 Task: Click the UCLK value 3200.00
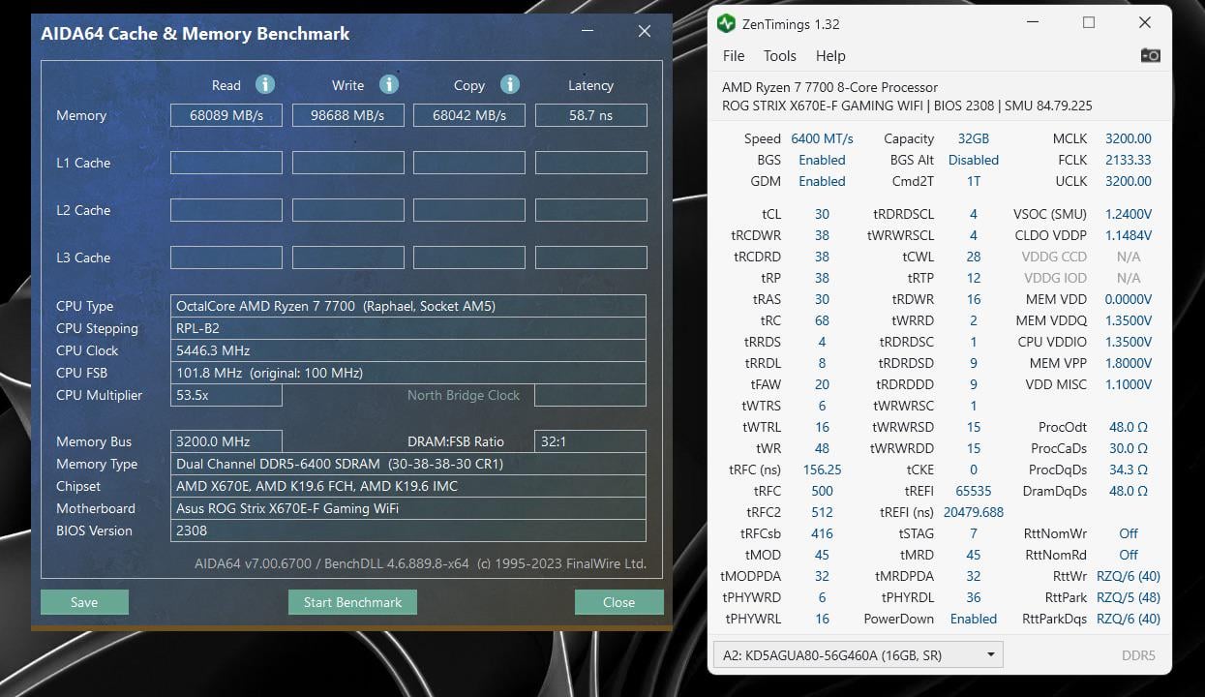point(1128,181)
